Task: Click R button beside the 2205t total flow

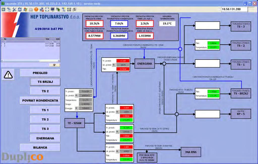Action: [x=117, y=112]
